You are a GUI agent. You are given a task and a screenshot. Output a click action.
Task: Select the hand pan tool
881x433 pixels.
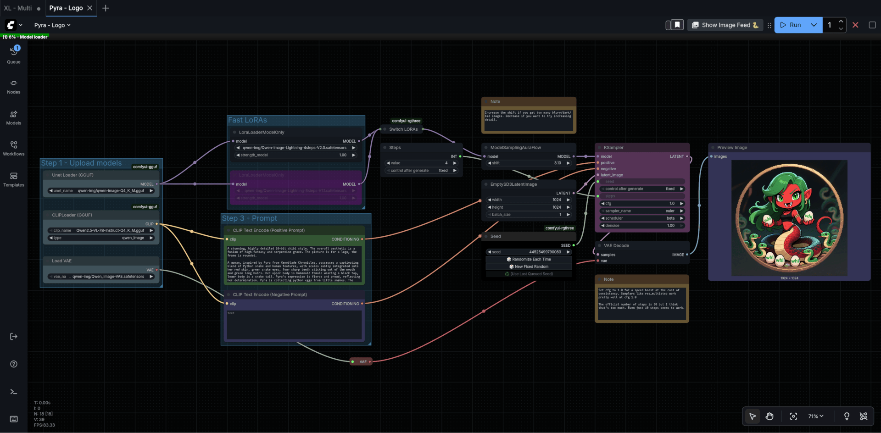769,416
